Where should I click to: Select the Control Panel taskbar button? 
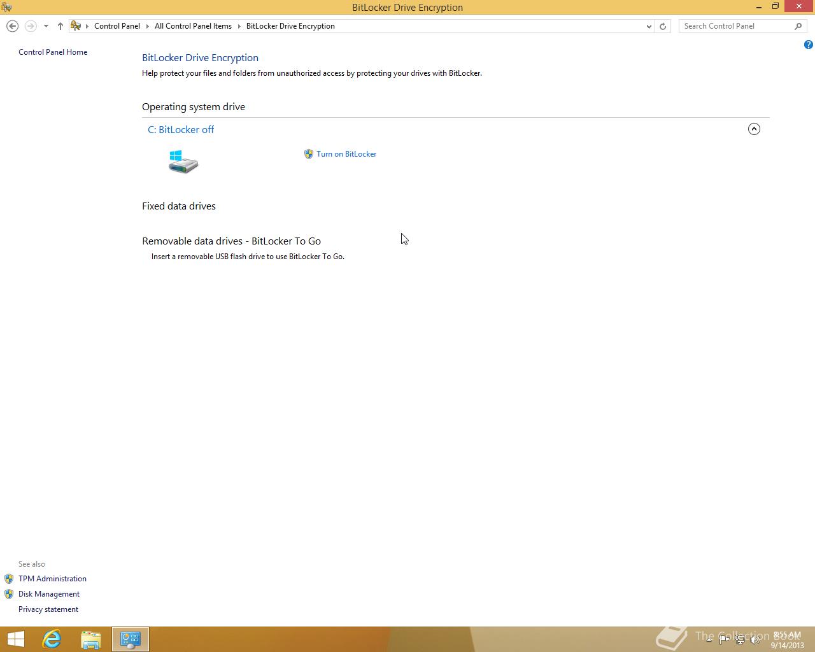131,639
